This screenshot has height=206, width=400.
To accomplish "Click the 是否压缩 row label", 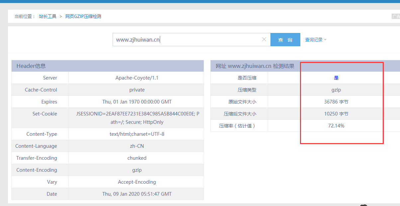I will [247, 78].
